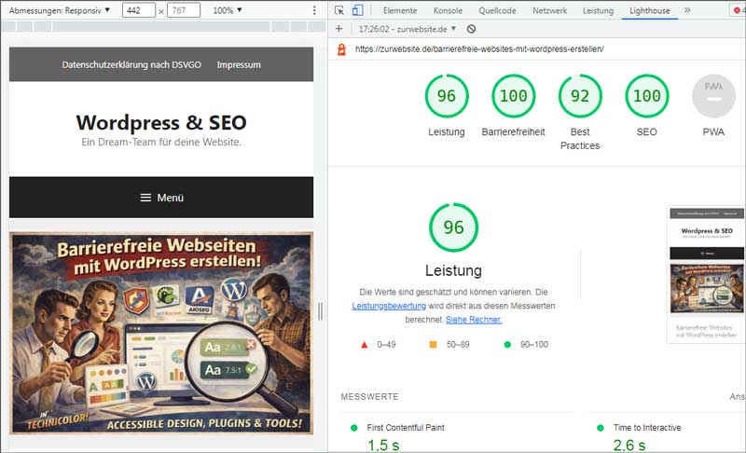
Task: Edit the viewport width field 442
Action: coord(138,10)
